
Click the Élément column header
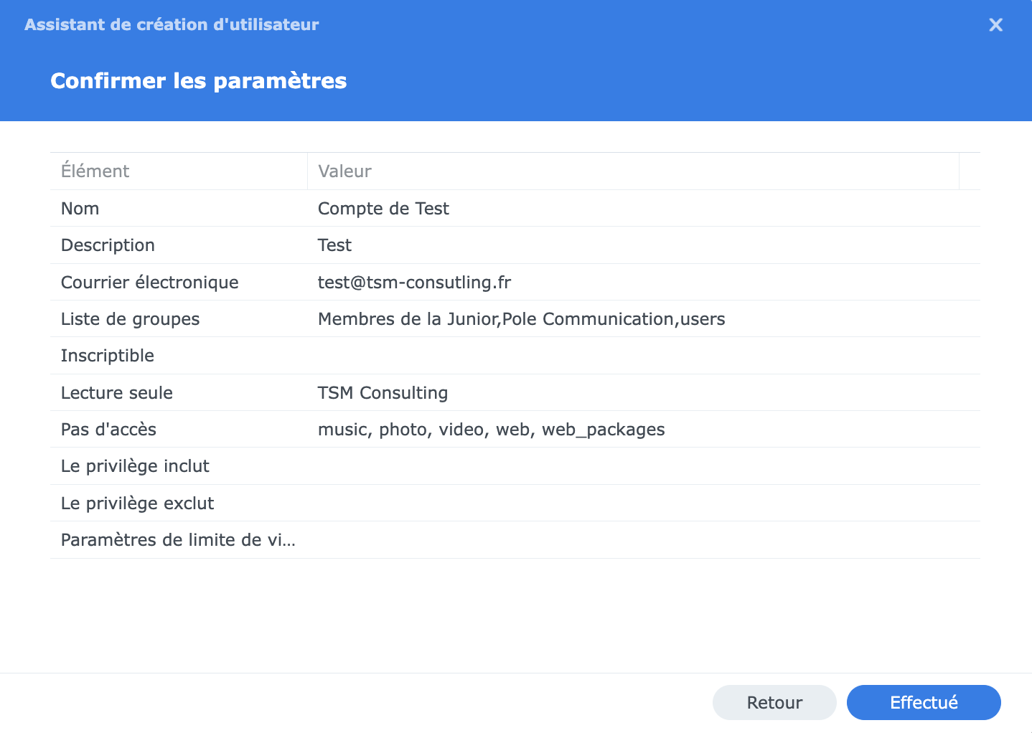pos(179,171)
